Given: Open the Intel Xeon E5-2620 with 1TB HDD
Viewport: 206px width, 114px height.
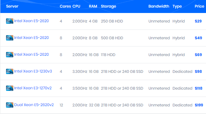Looking at the screenshot, I should (31, 54).
